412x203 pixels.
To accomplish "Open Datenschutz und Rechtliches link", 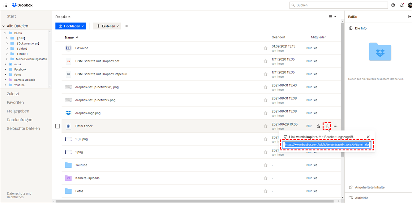I will coord(19,195).
